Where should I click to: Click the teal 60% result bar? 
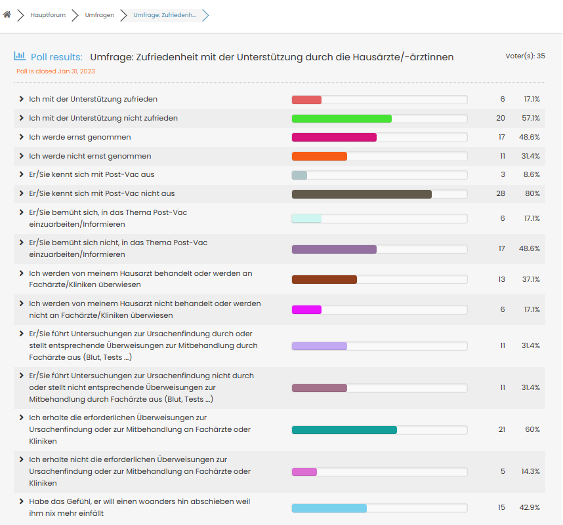[344, 430]
